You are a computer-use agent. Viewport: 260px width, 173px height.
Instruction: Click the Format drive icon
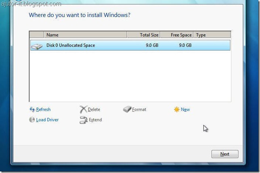pos(127,109)
